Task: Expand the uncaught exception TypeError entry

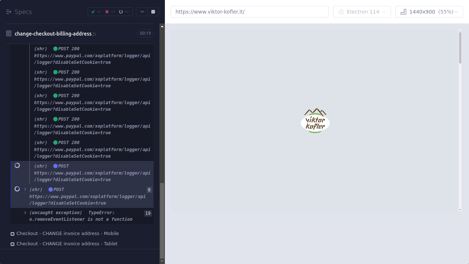Action: pos(25,213)
